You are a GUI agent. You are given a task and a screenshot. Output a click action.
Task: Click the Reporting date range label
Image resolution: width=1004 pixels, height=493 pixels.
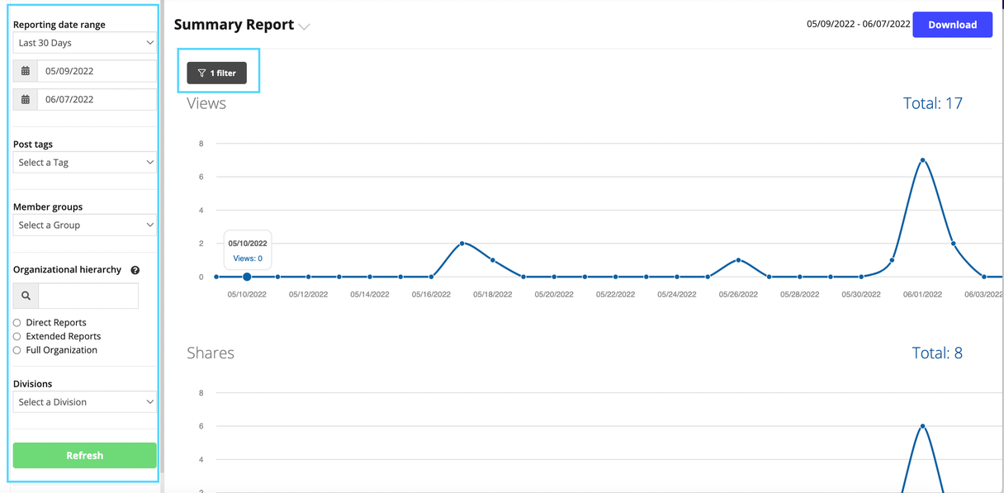point(59,25)
